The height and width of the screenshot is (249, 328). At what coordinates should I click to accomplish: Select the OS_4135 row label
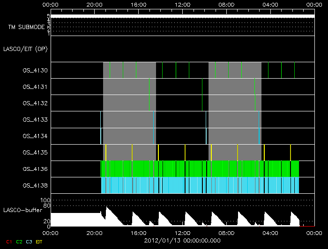pos(35,153)
